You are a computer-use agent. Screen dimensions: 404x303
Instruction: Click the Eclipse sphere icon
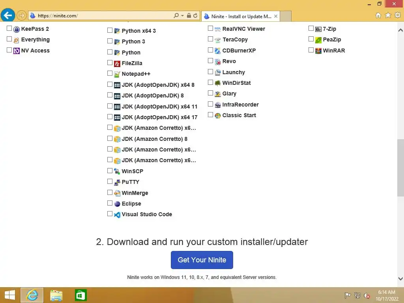[117, 204]
